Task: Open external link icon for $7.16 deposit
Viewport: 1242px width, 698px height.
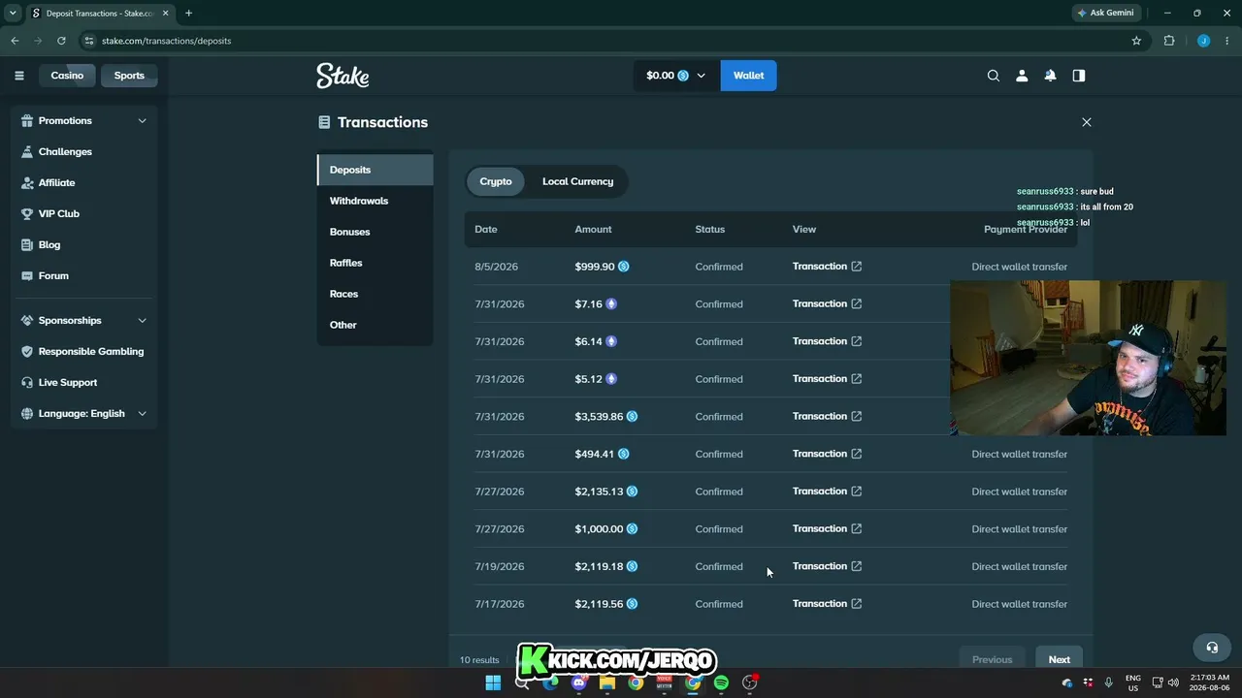Action: tap(856, 303)
